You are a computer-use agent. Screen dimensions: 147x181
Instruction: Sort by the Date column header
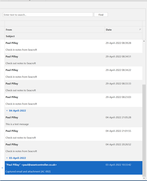[123, 30]
